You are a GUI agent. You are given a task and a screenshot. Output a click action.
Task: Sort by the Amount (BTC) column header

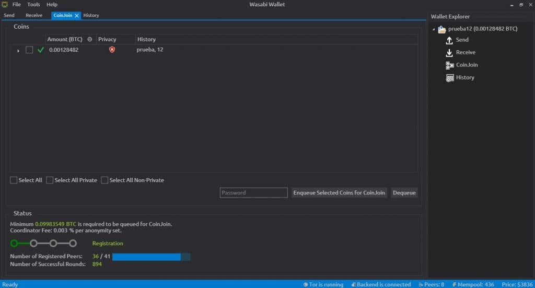coord(65,39)
